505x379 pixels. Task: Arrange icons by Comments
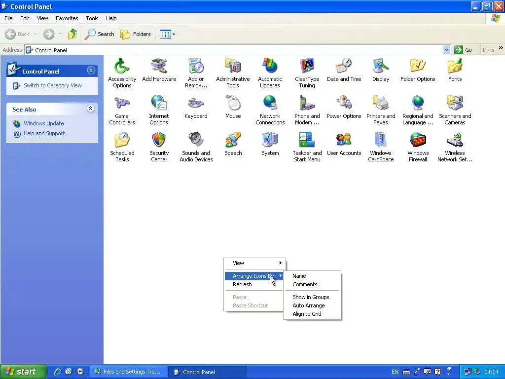click(x=305, y=284)
